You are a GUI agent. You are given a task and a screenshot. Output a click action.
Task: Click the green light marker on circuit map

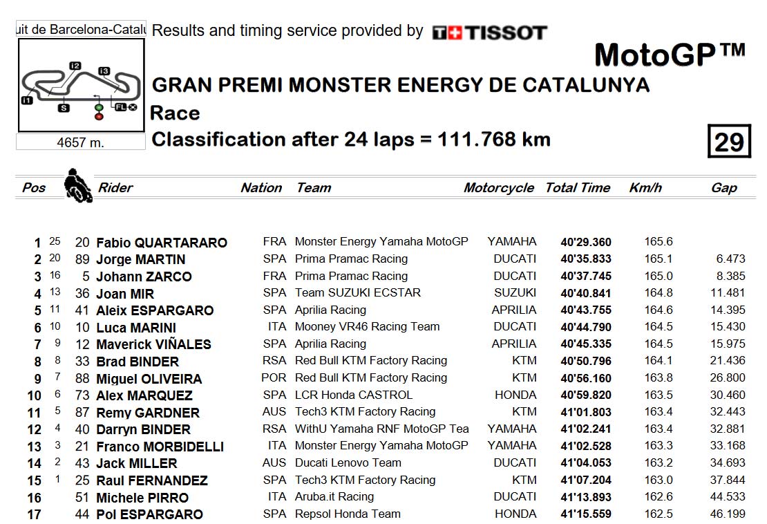pos(99,108)
